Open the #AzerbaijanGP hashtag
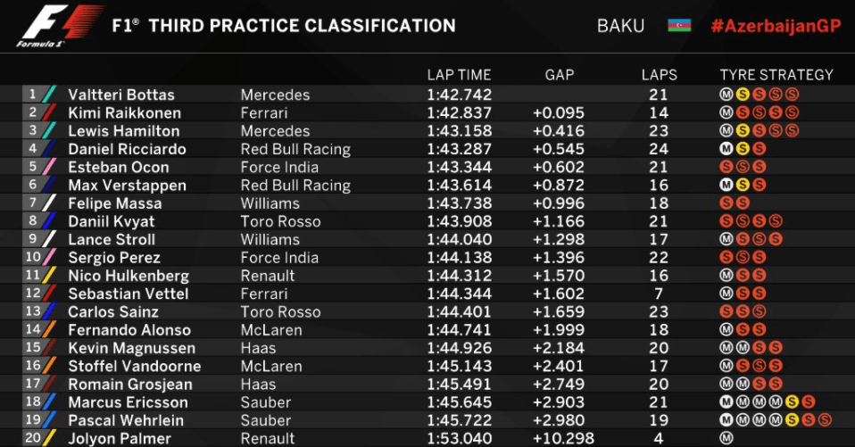 coord(776,26)
